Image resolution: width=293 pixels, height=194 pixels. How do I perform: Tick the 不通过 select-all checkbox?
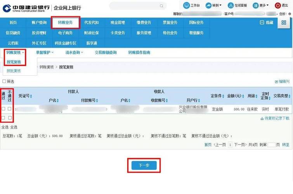[10, 118]
